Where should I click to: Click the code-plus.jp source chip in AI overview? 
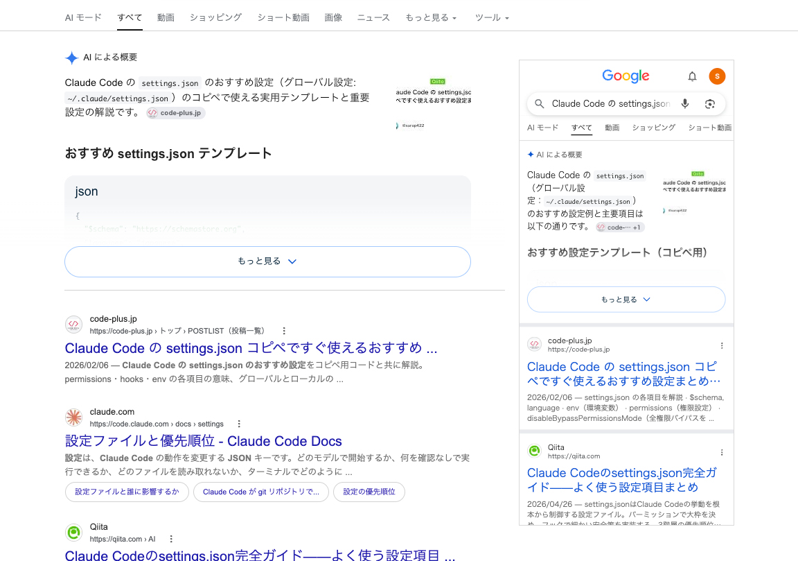point(175,112)
